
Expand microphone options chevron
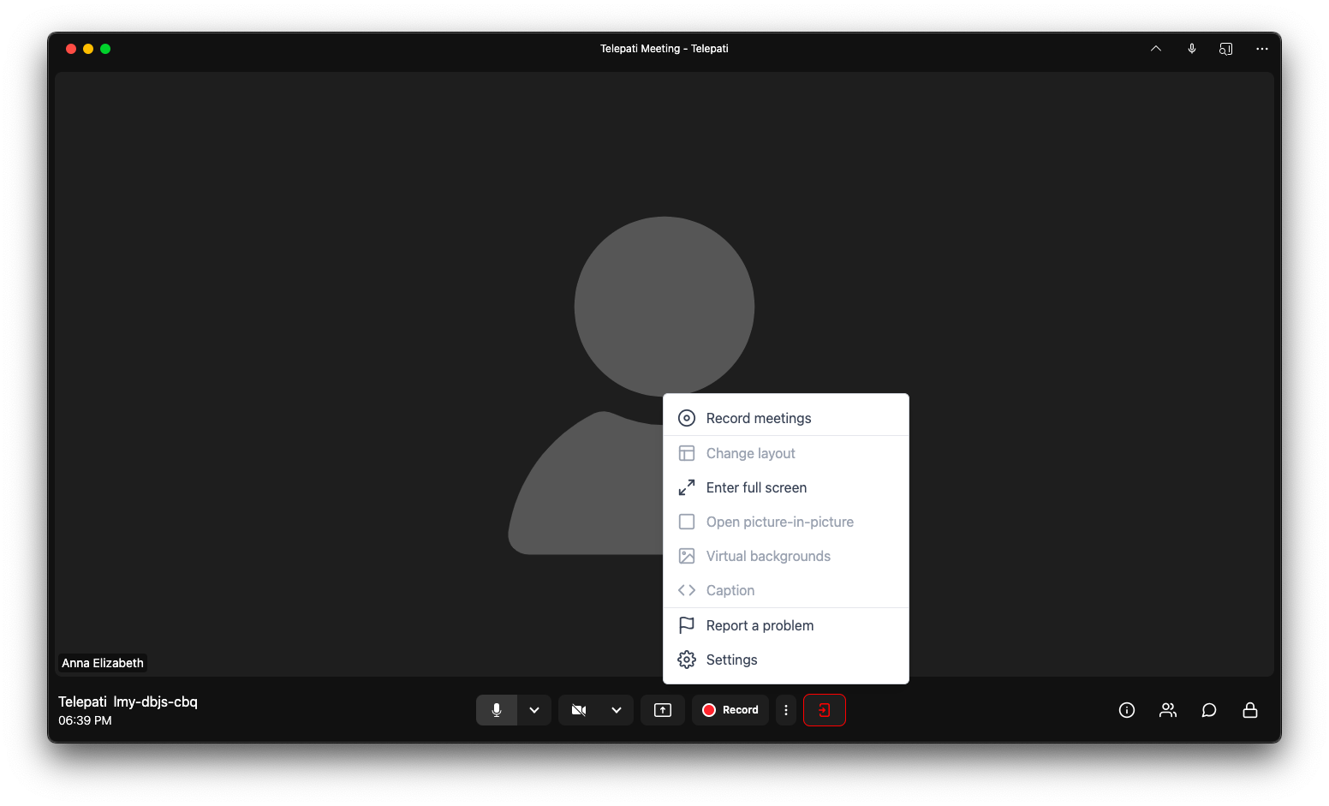[x=534, y=710]
